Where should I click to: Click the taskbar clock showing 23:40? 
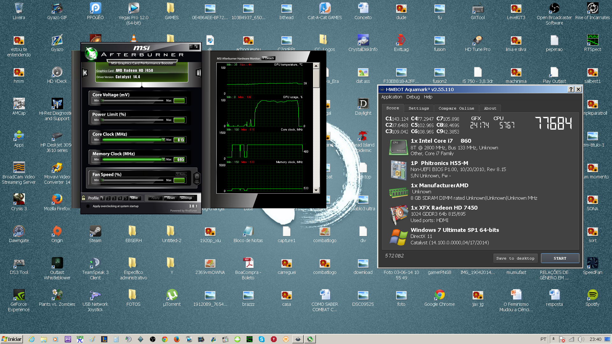595,339
